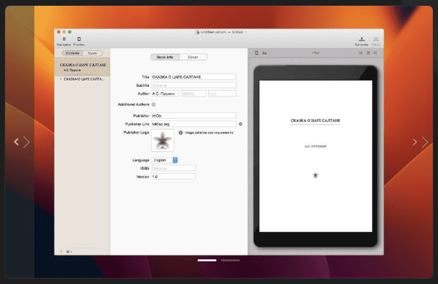Click the title page in iPad preview
Image resolution: width=438 pixels, height=284 pixels.
316,156
